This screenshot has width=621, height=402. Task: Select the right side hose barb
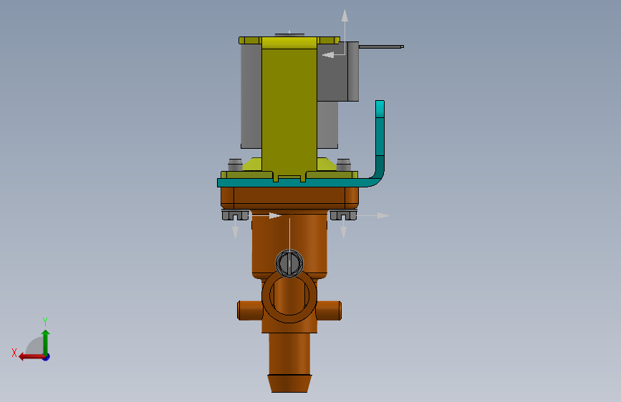click(329, 310)
